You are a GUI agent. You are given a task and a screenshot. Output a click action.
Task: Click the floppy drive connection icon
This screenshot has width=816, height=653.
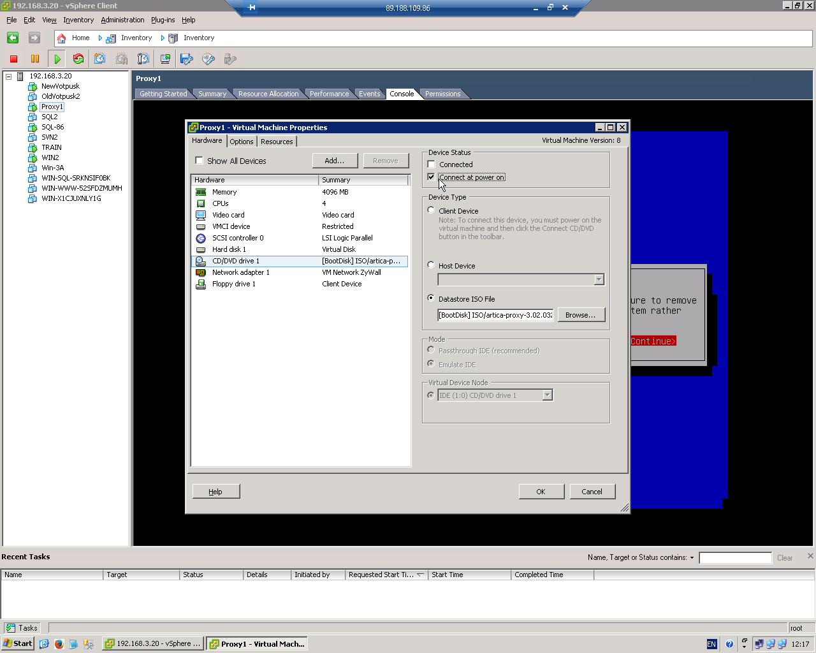187,59
